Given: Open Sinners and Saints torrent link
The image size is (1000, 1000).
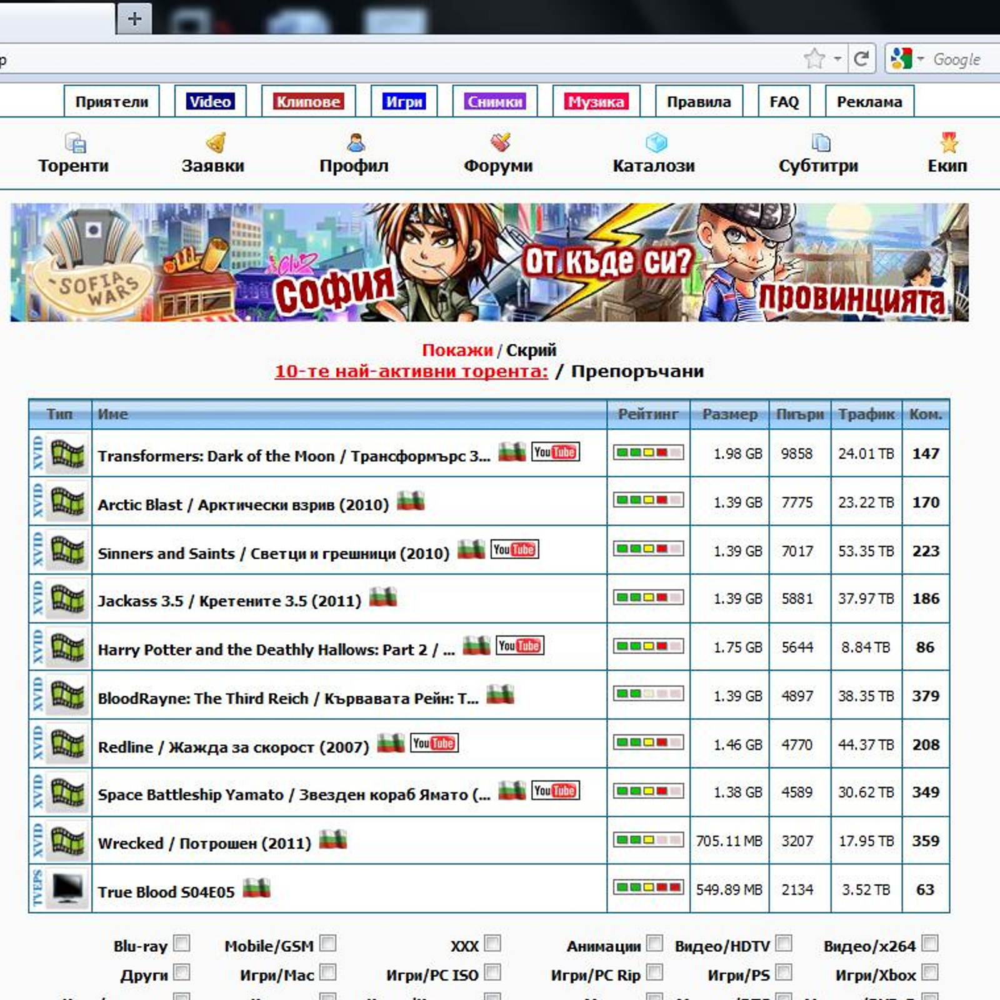Looking at the screenshot, I should tap(274, 554).
